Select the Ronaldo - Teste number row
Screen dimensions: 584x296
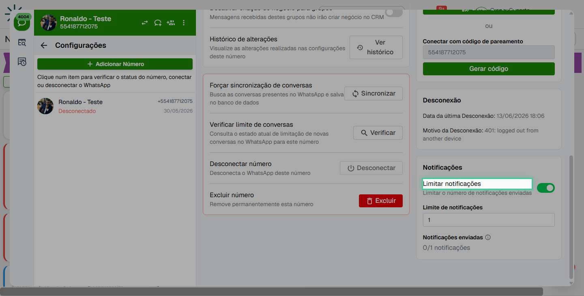[x=115, y=106]
